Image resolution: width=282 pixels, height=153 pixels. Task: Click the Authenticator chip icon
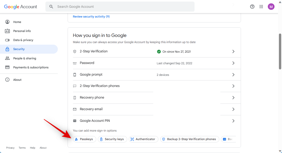[132, 139]
